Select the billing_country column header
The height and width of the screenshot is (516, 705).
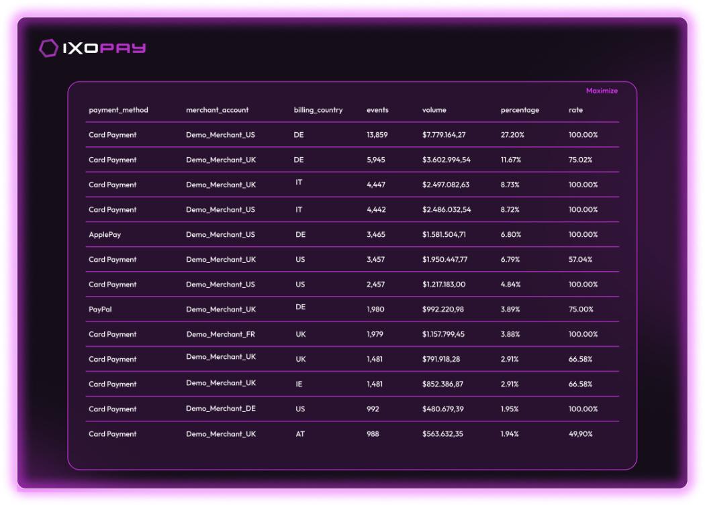click(318, 110)
